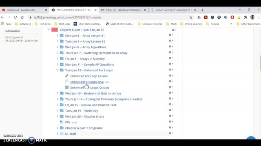
Task: Open gear menu for Tues Jan 19 Work Day
Action: 171,110
